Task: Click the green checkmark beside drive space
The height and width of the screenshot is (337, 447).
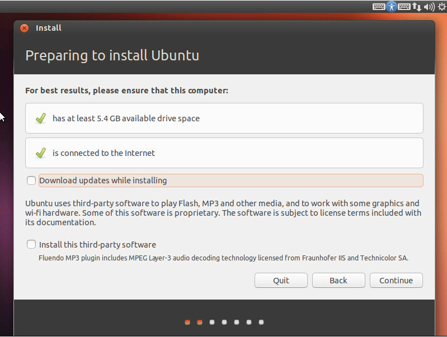Action: pos(41,118)
